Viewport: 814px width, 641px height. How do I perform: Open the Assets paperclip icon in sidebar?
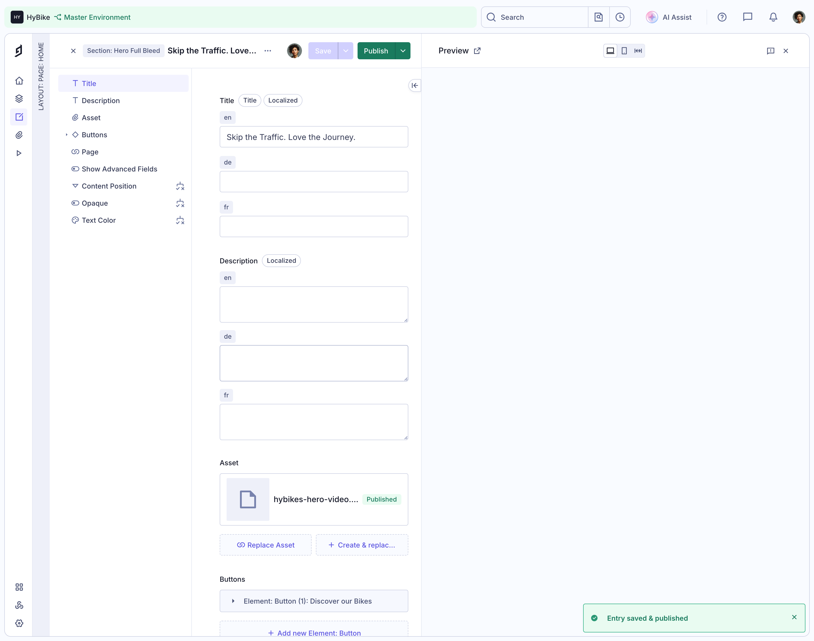[19, 135]
